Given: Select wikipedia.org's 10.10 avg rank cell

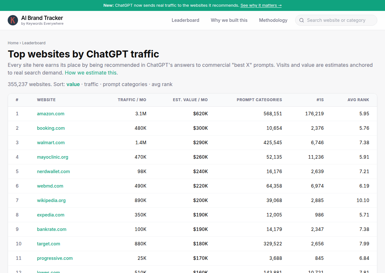Looking at the screenshot, I should pyautogui.click(x=363, y=200).
